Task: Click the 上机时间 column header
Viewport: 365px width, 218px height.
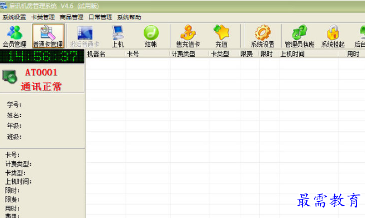Action: pos(309,54)
